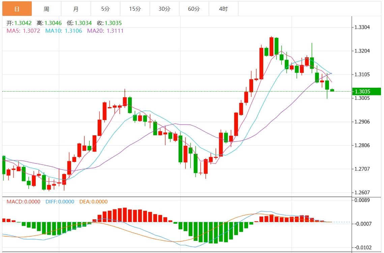Select the 月 (monthly) timeframe tab
The width and height of the screenshot is (384, 253).
pyautogui.click(x=76, y=9)
